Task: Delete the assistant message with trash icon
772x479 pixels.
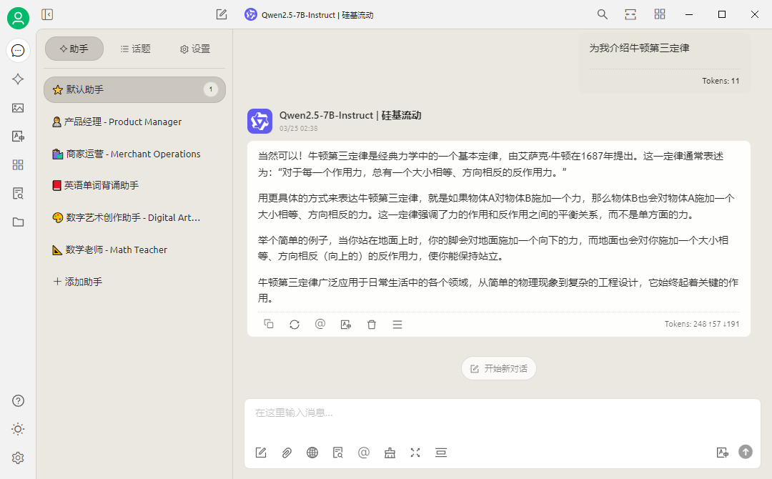Action: (372, 324)
